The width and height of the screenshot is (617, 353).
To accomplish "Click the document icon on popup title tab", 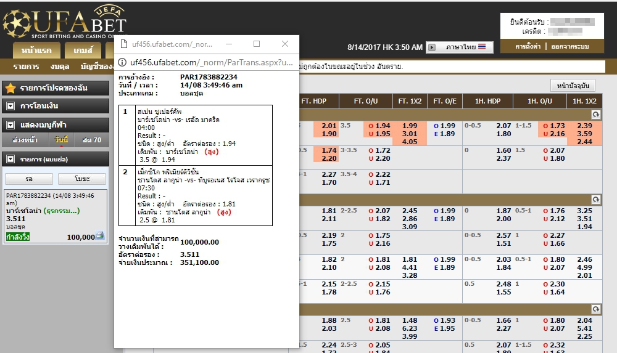I will tap(124, 44).
